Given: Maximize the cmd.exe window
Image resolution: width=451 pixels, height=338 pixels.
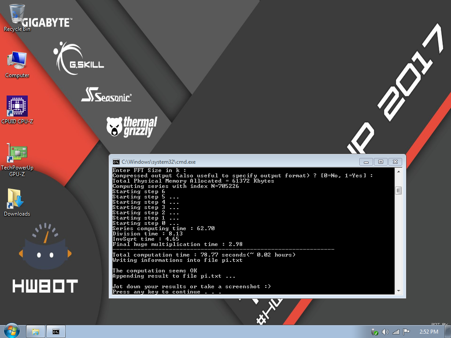Looking at the screenshot, I should click(381, 162).
